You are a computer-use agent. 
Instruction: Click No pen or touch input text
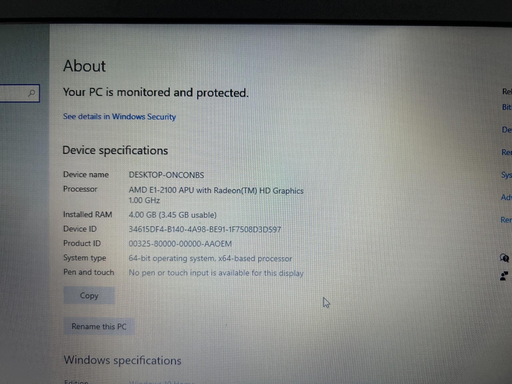(216, 273)
